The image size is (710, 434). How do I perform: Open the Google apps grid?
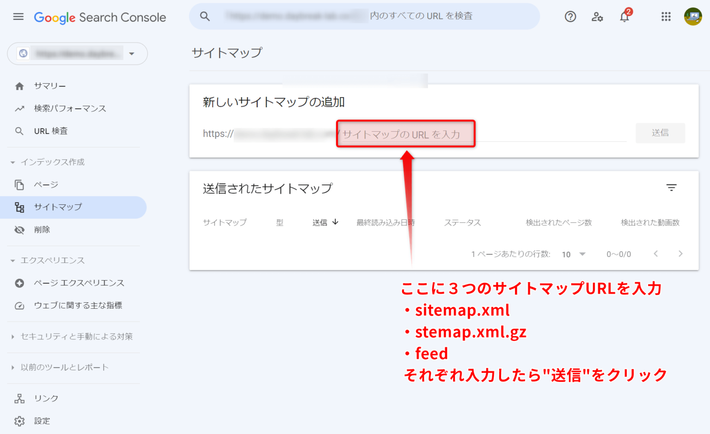point(666,17)
